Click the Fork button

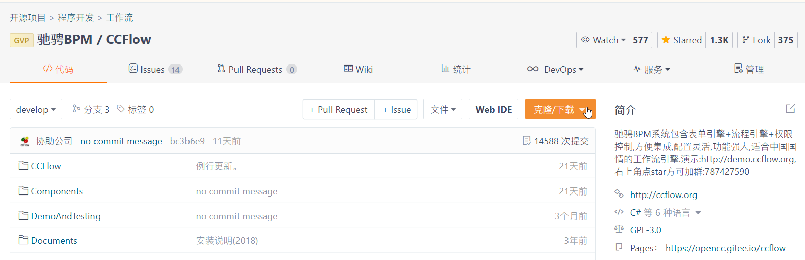(x=756, y=40)
